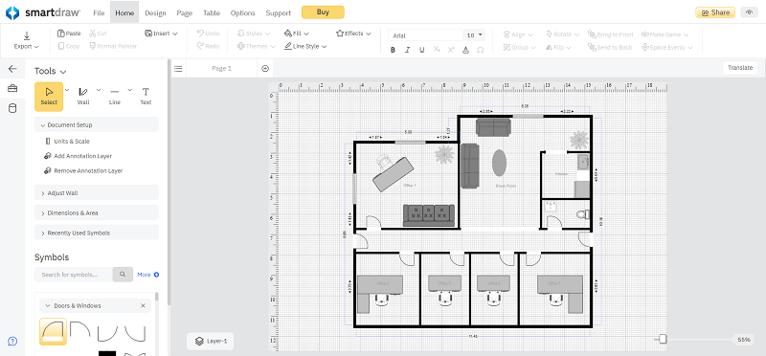Screen dimensions: 766x356
Task: Choose the Line drawing tool
Action: click(x=114, y=97)
